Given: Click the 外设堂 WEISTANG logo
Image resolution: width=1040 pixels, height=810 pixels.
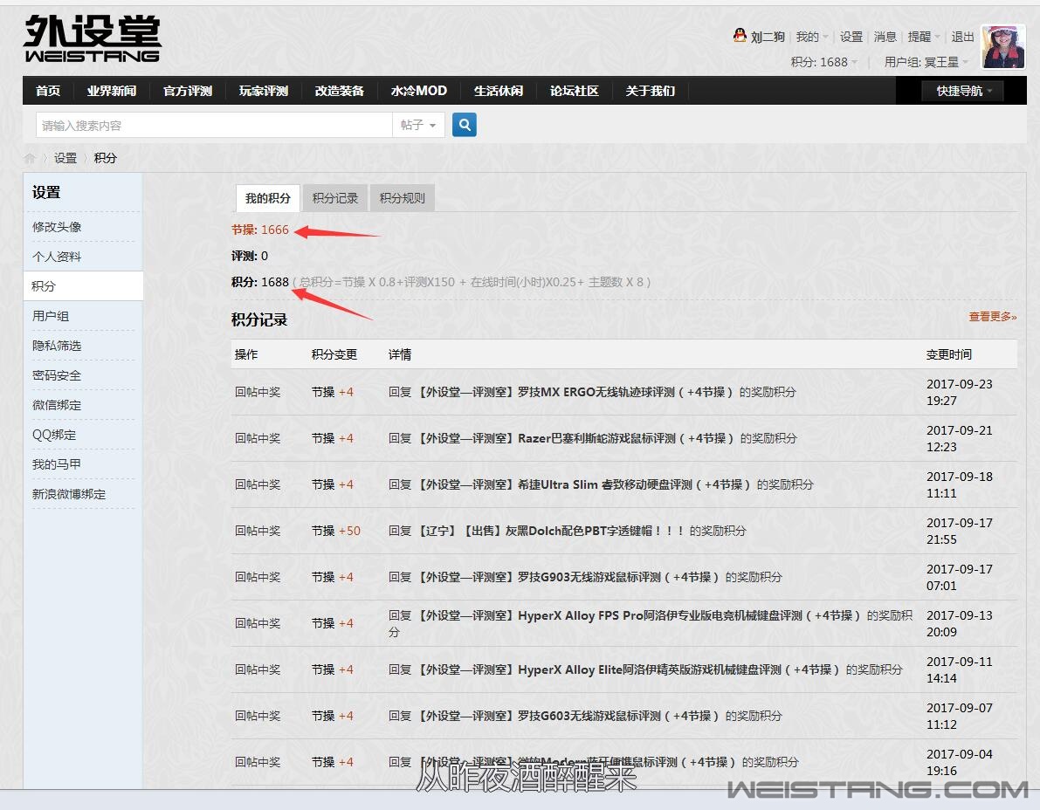Looking at the screenshot, I should [92, 39].
